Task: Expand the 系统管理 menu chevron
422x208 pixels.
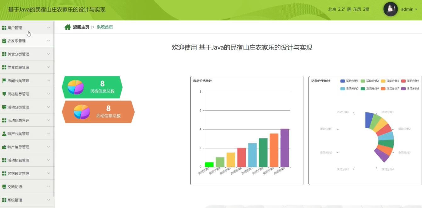Action: click(48, 200)
